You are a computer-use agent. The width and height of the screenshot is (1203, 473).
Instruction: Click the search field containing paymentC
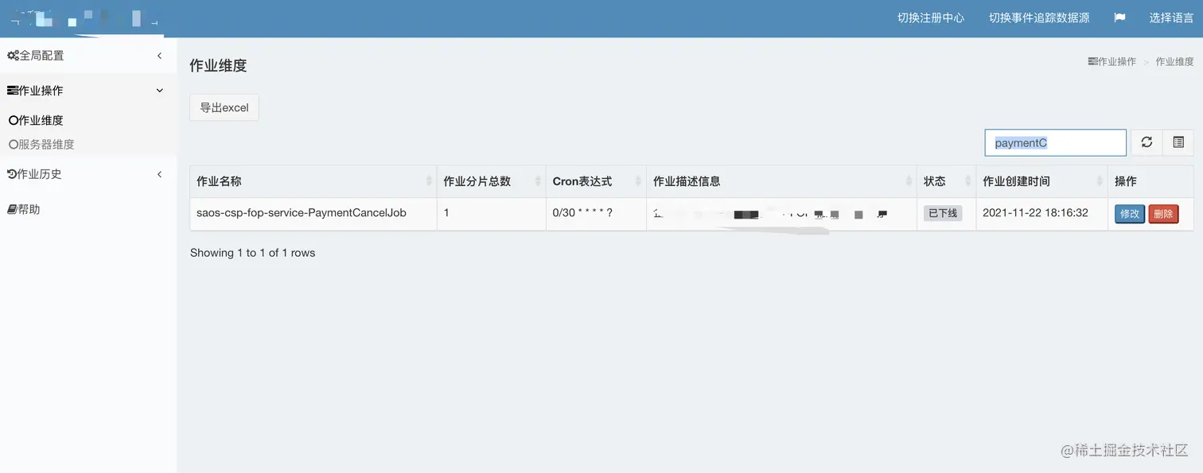[1056, 143]
